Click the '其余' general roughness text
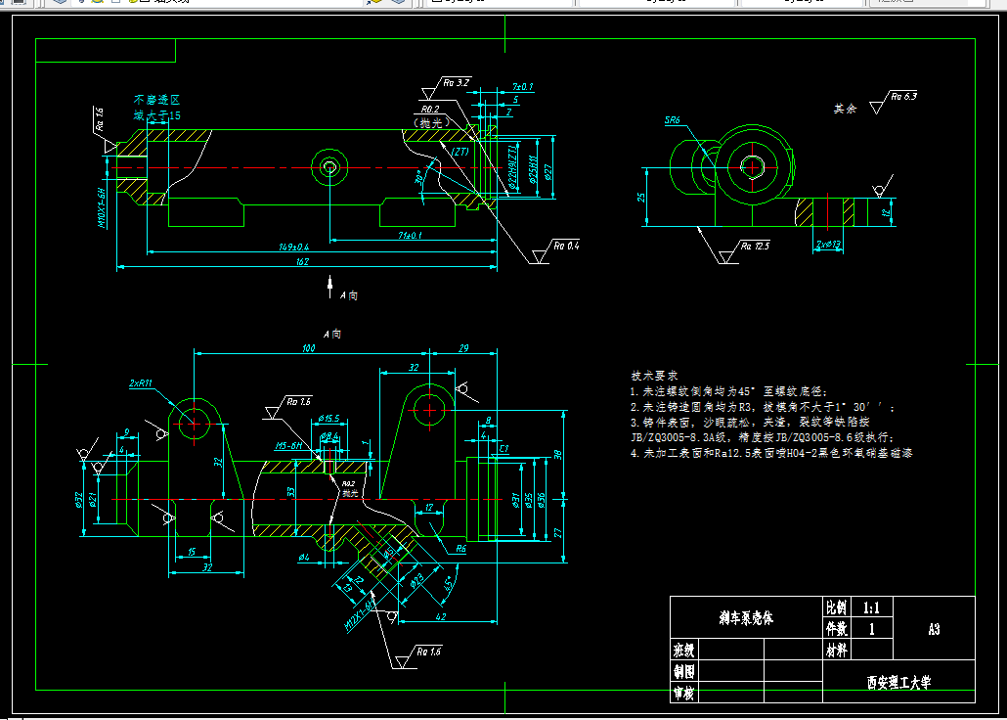Image resolution: width=1007 pixels, height=720 pixels. click(x=845, y=110)
